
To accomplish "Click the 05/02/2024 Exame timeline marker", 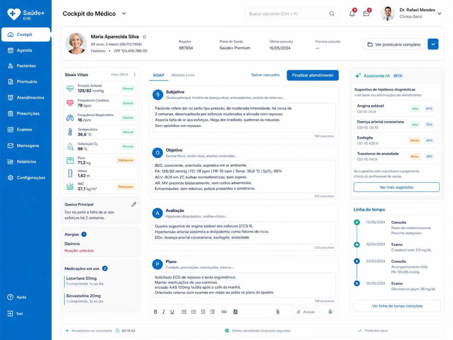I will pyautogui.click(x=357, y=283).
